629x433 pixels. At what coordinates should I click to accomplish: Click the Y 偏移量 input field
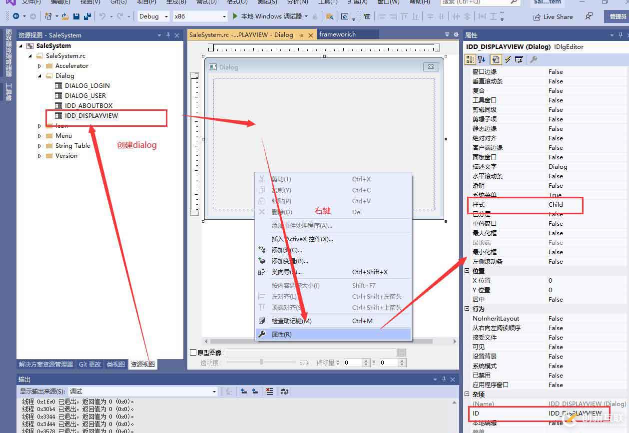click(x=389, y=363)
